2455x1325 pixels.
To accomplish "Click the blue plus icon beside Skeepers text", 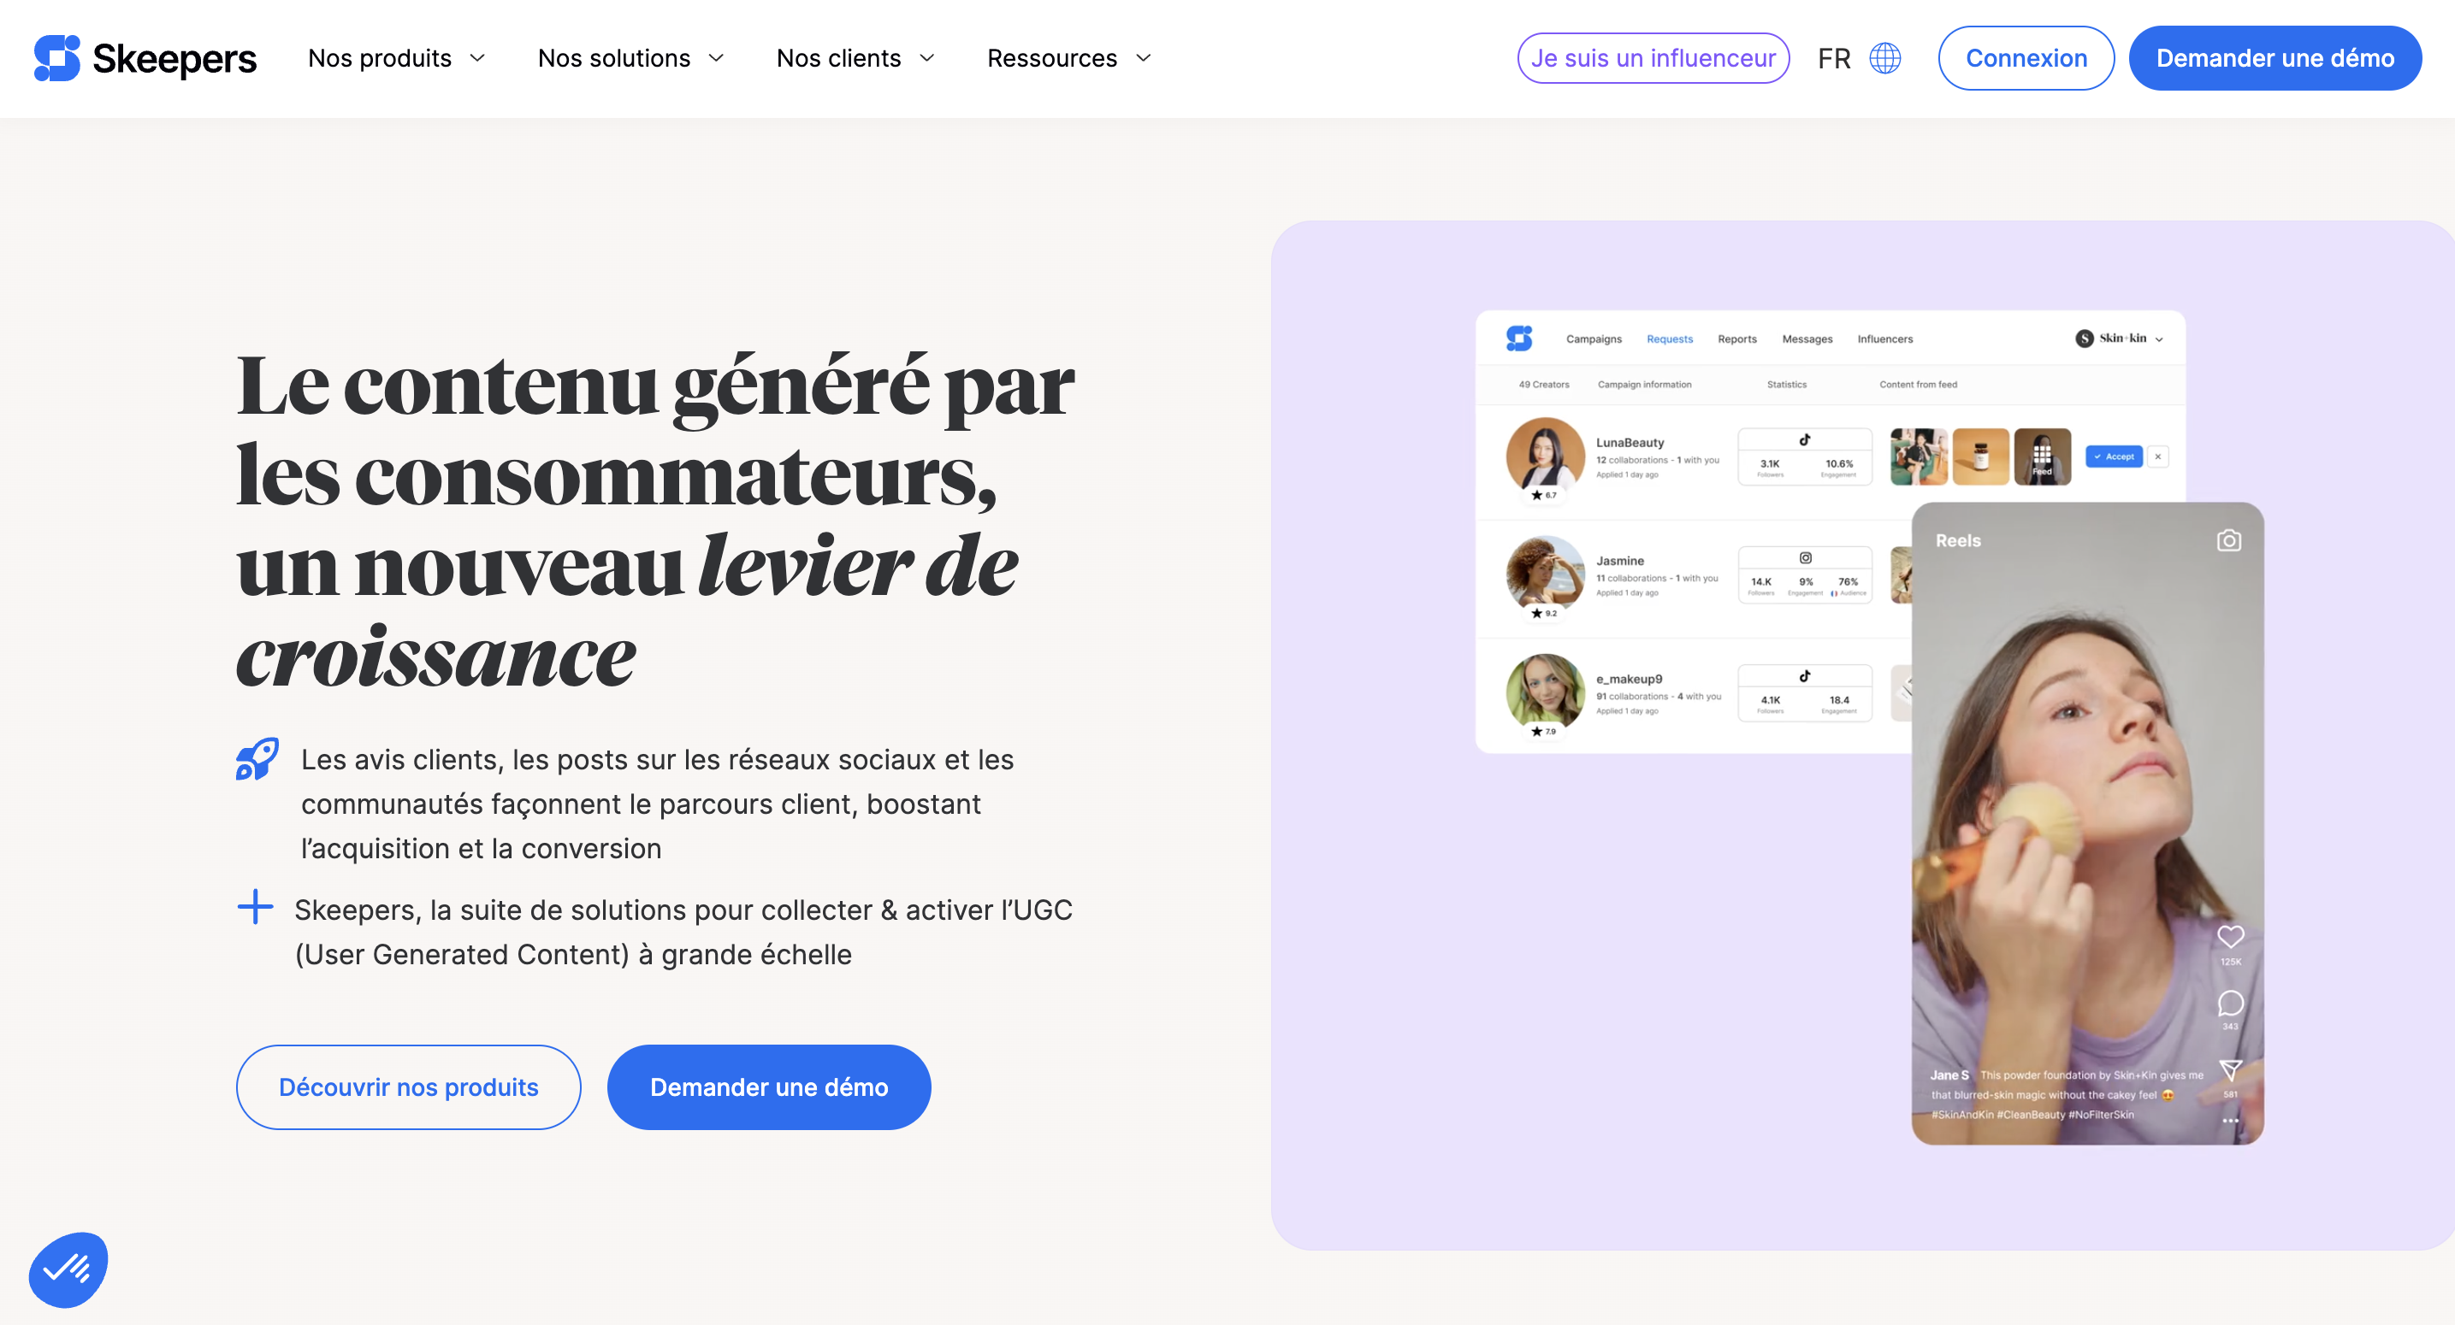I will pos(256,907).
